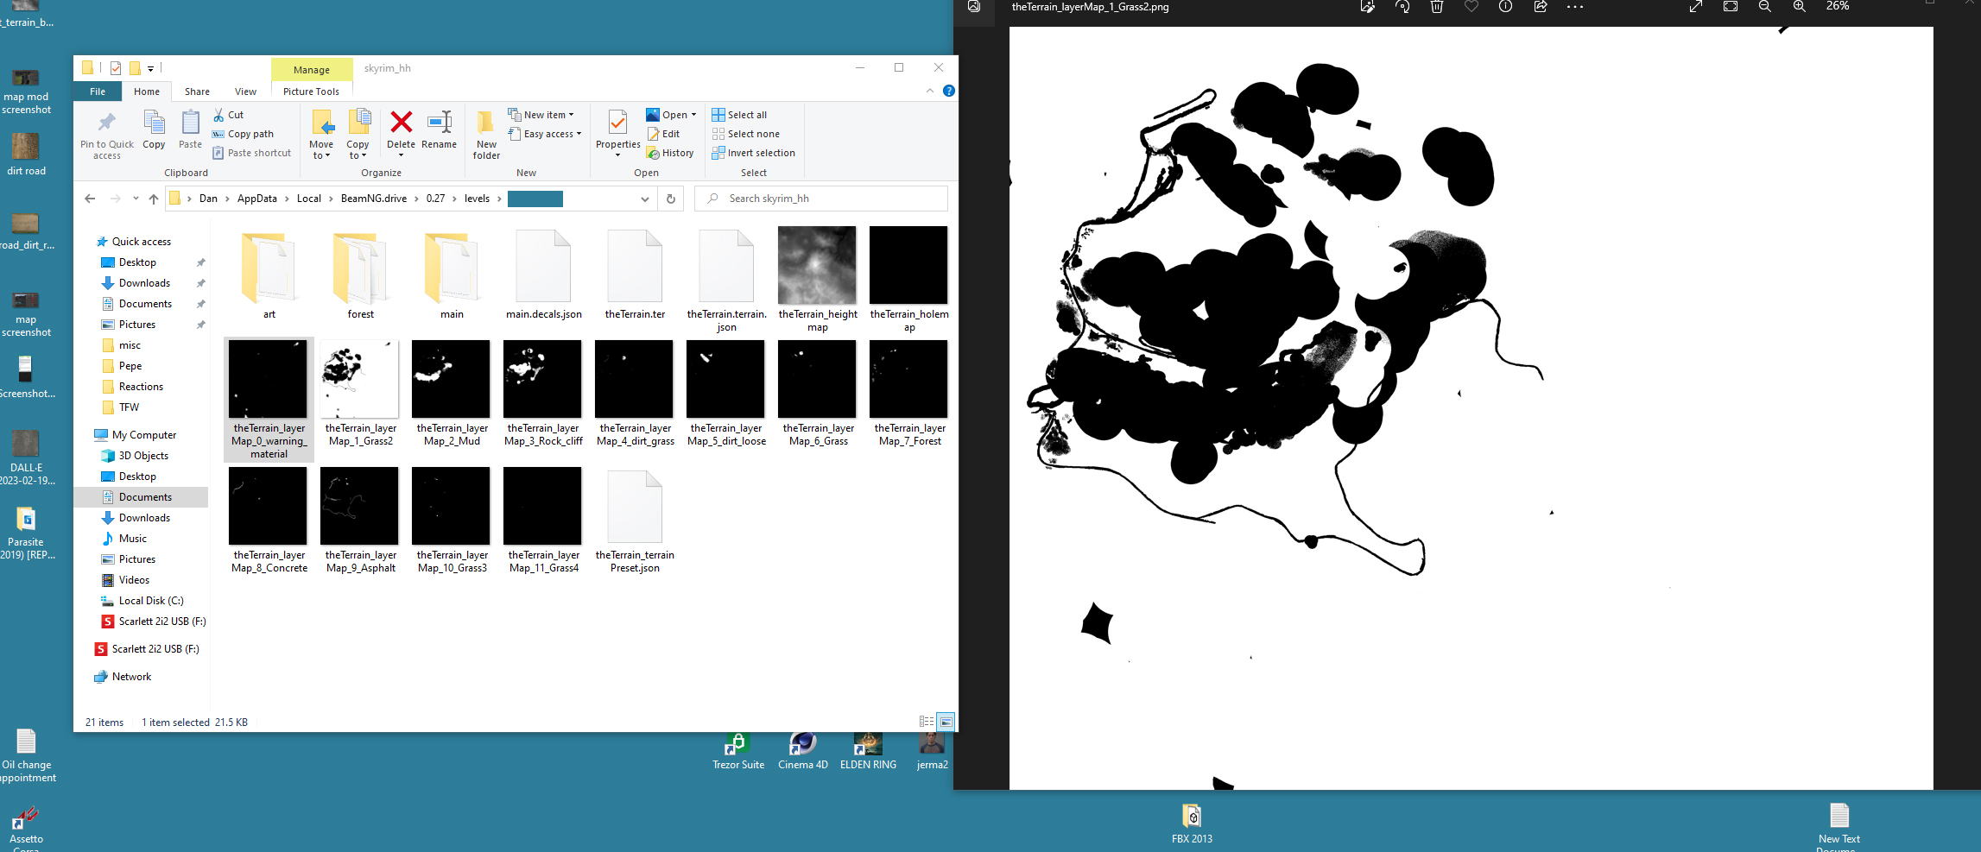Open the File tab

(98, 92)
